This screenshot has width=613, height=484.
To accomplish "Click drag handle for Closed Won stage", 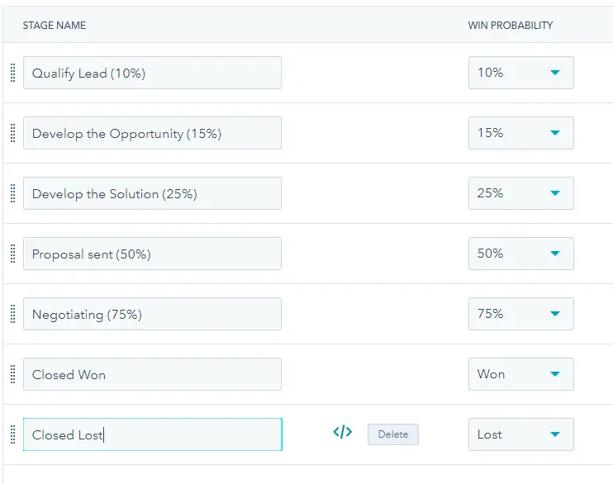I will coord(12,374).
